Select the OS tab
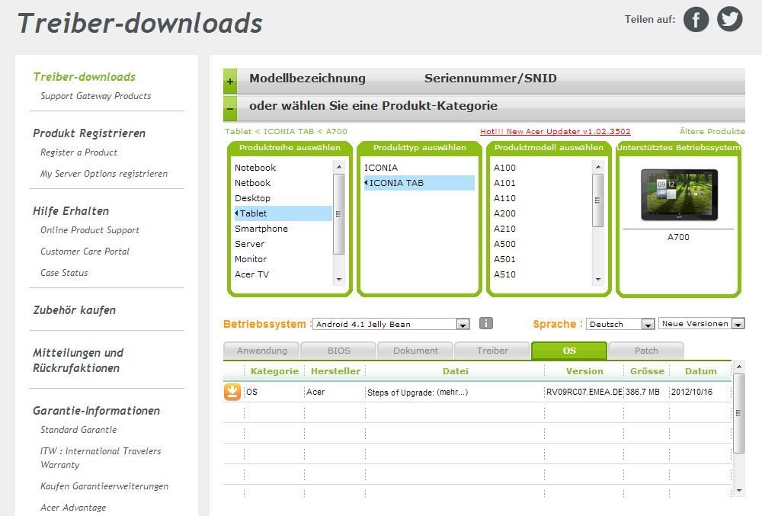Screen dimensions: 762x516 (569, 351)
